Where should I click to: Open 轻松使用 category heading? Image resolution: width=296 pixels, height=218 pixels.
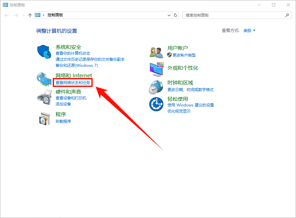coord(178,99)
